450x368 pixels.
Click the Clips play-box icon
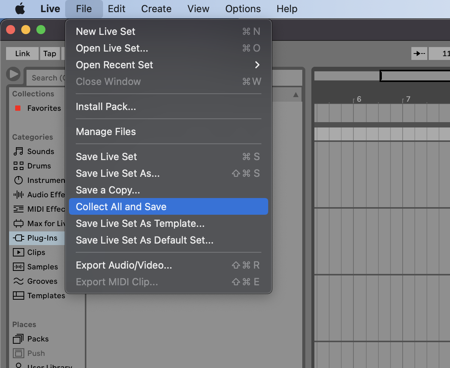click(18, 252)
